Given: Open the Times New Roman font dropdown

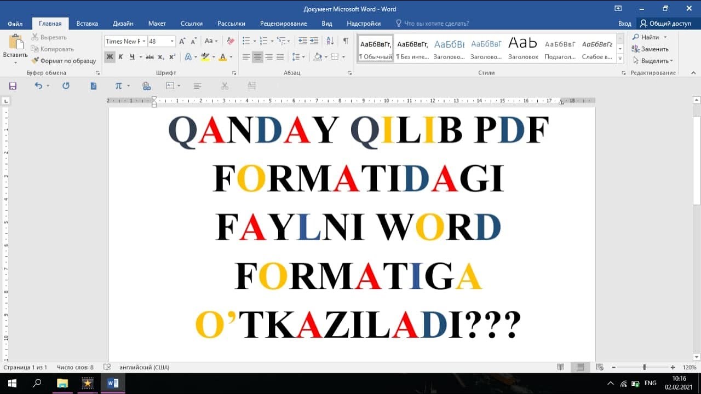Looking at the screenshot, I should [144, 41].
